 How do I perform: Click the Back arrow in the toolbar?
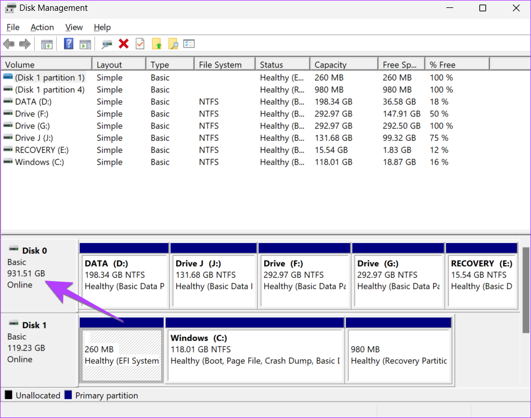[x=9, y=44]
